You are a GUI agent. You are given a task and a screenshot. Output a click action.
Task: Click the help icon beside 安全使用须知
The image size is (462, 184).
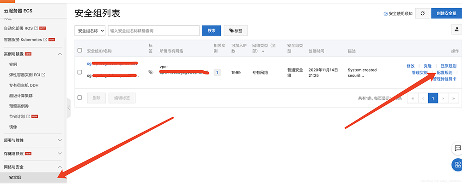pos(386,14)
